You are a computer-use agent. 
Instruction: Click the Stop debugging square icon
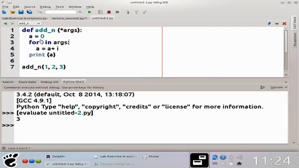[117, 12]
